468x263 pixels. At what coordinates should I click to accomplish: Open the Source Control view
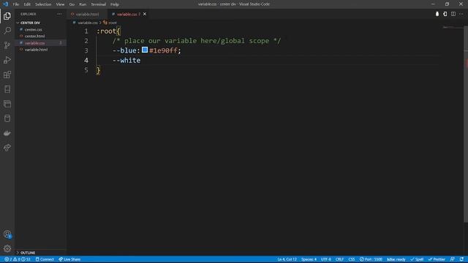click(x=7, y=45)
